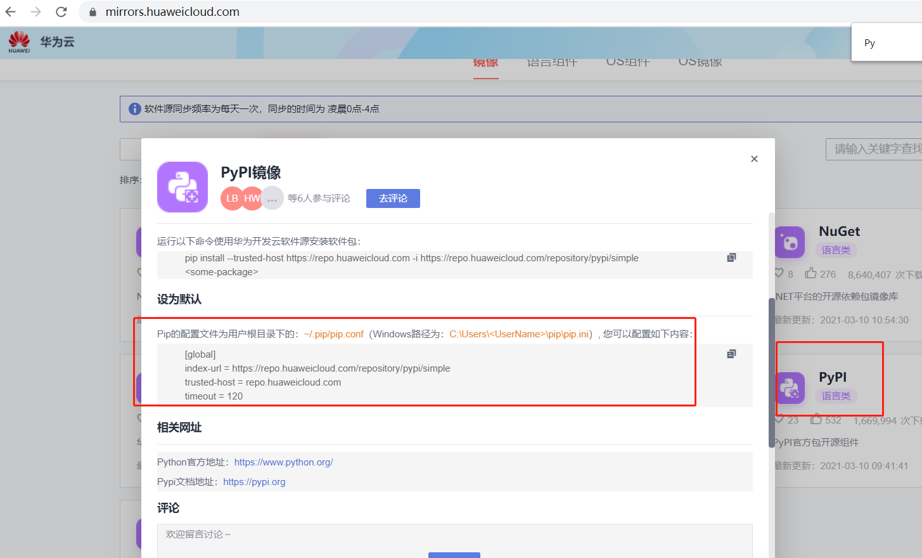The height and width of the screenshot is (558, 922).
Task: Open the PyPI card title
Action: click(833, 377)
